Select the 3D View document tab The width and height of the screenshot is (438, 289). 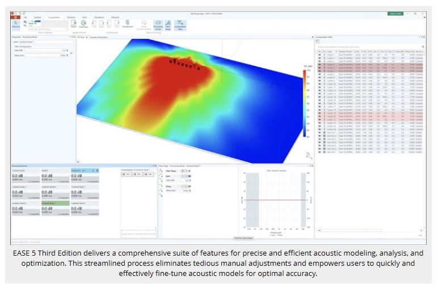[x=81, y=37]
